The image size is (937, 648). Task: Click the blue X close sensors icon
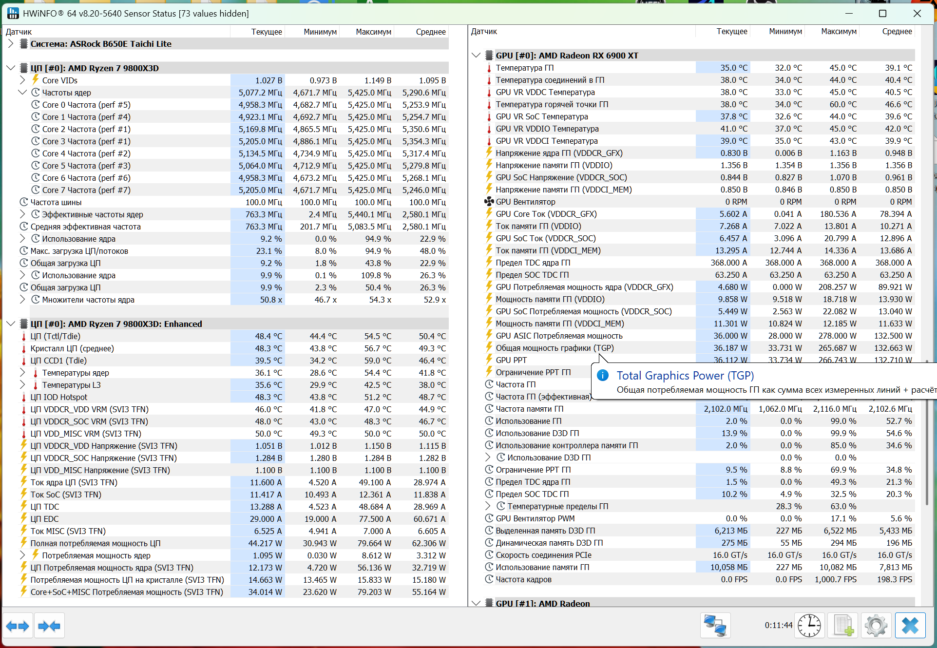click(x=910, y=626)
